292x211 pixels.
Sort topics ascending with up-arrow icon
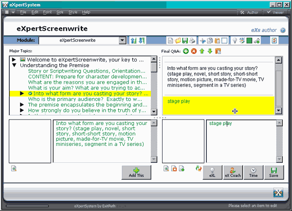coord(133,40)
